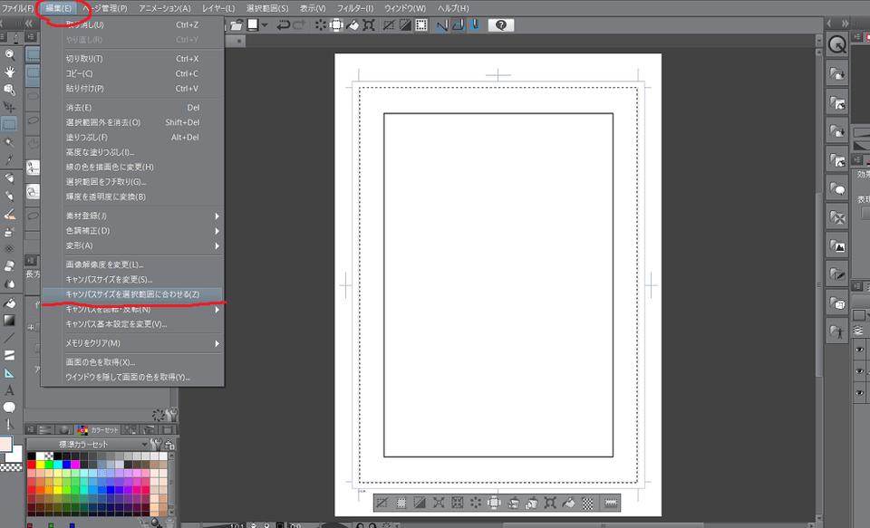
Task: Select the rectangle Selection tool
Action: 9,123
